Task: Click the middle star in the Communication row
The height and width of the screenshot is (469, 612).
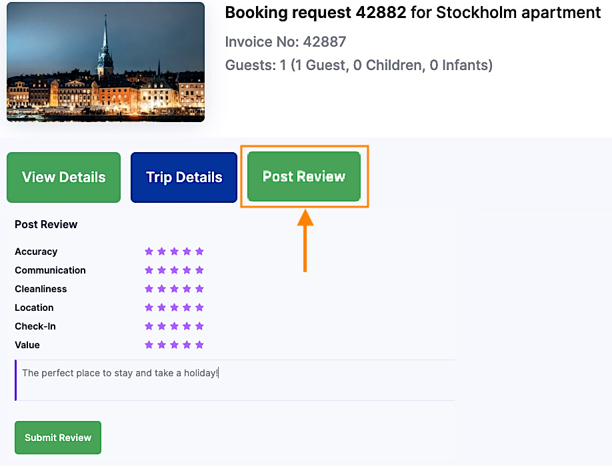Action: pos(174,270)
